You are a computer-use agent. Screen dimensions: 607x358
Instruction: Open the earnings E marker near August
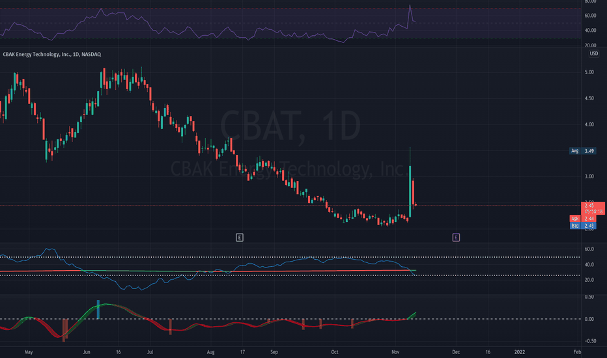point(239,237)
